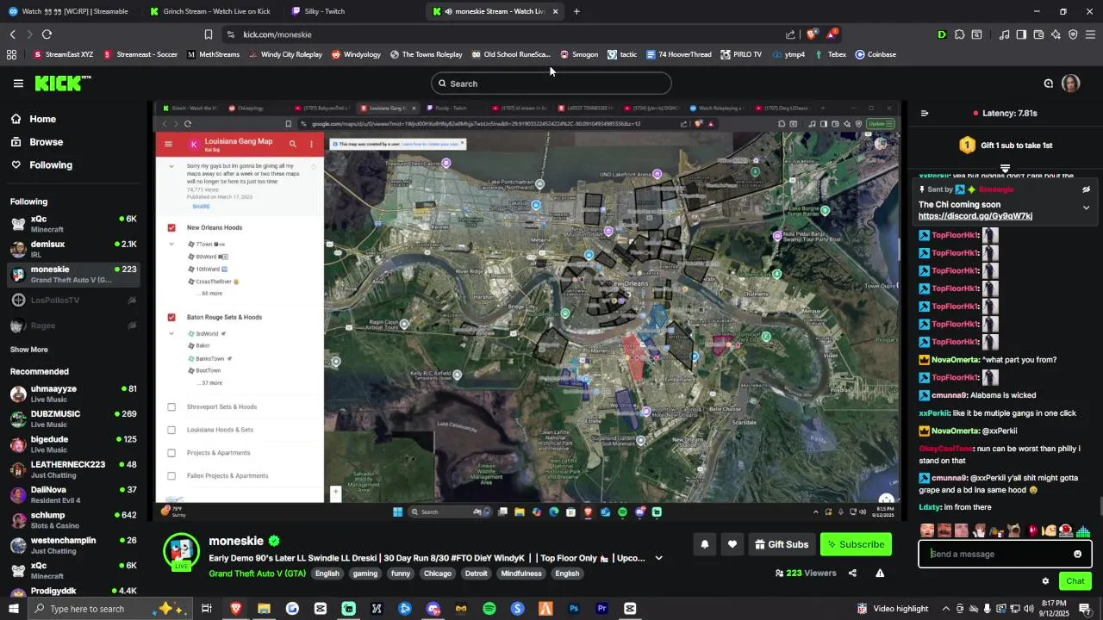Open browser main menu
This screenshot has width=1103, height=620.
1090,34
